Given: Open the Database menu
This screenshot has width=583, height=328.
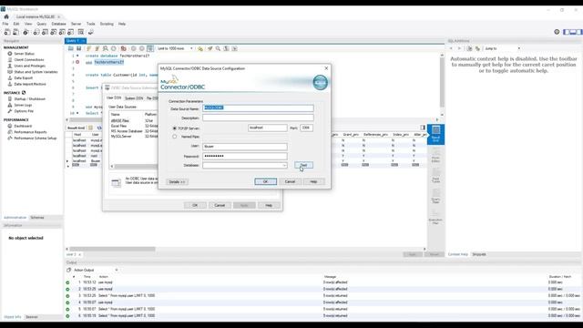Looking at the screenshot, I should [58, 24].
